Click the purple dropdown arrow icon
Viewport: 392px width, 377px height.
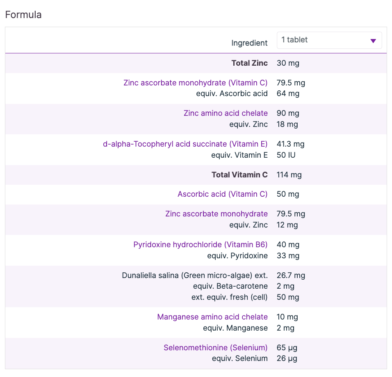(x=373, y=41)
